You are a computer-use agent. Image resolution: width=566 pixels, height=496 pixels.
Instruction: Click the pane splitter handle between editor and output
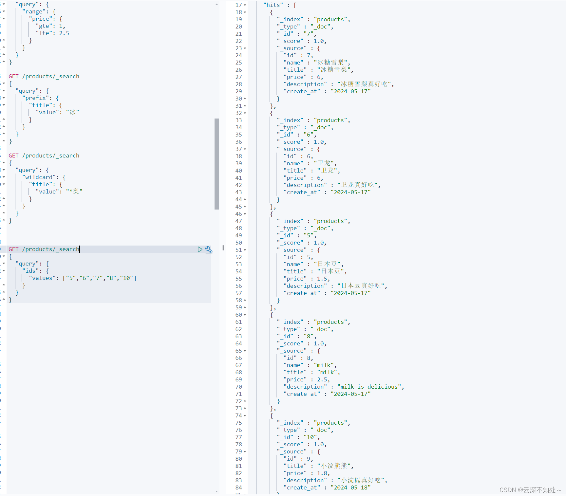click(x=223, y=248)
